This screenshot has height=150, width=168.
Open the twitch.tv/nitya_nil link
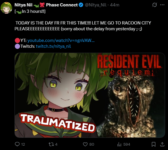[x=53, y=46]
